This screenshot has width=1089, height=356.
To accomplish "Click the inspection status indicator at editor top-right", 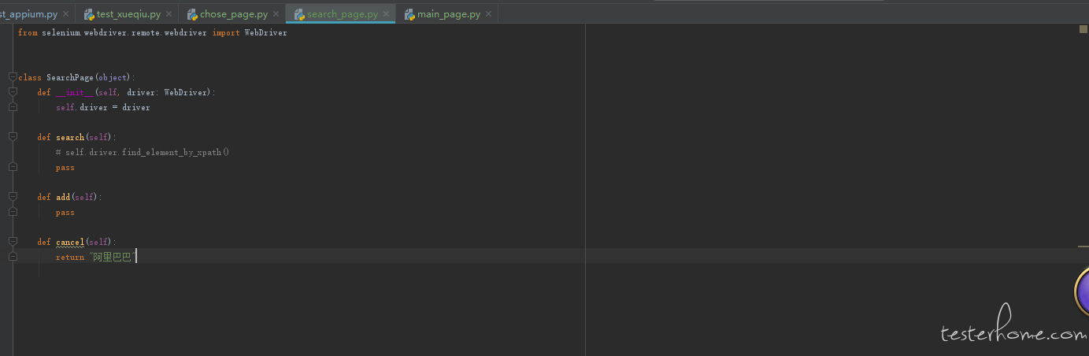I will coord(1083,29).
